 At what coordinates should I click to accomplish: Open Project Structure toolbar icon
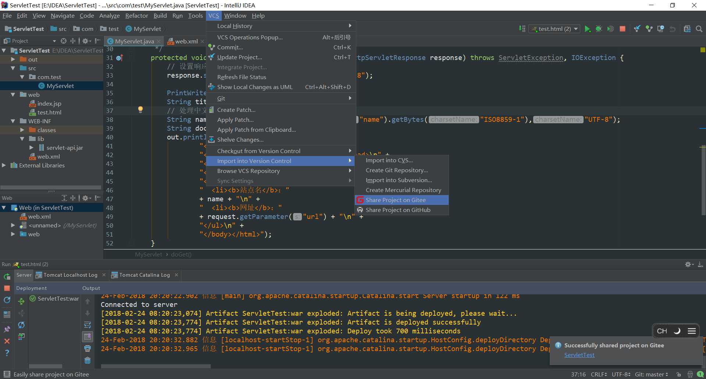point(687,29)
